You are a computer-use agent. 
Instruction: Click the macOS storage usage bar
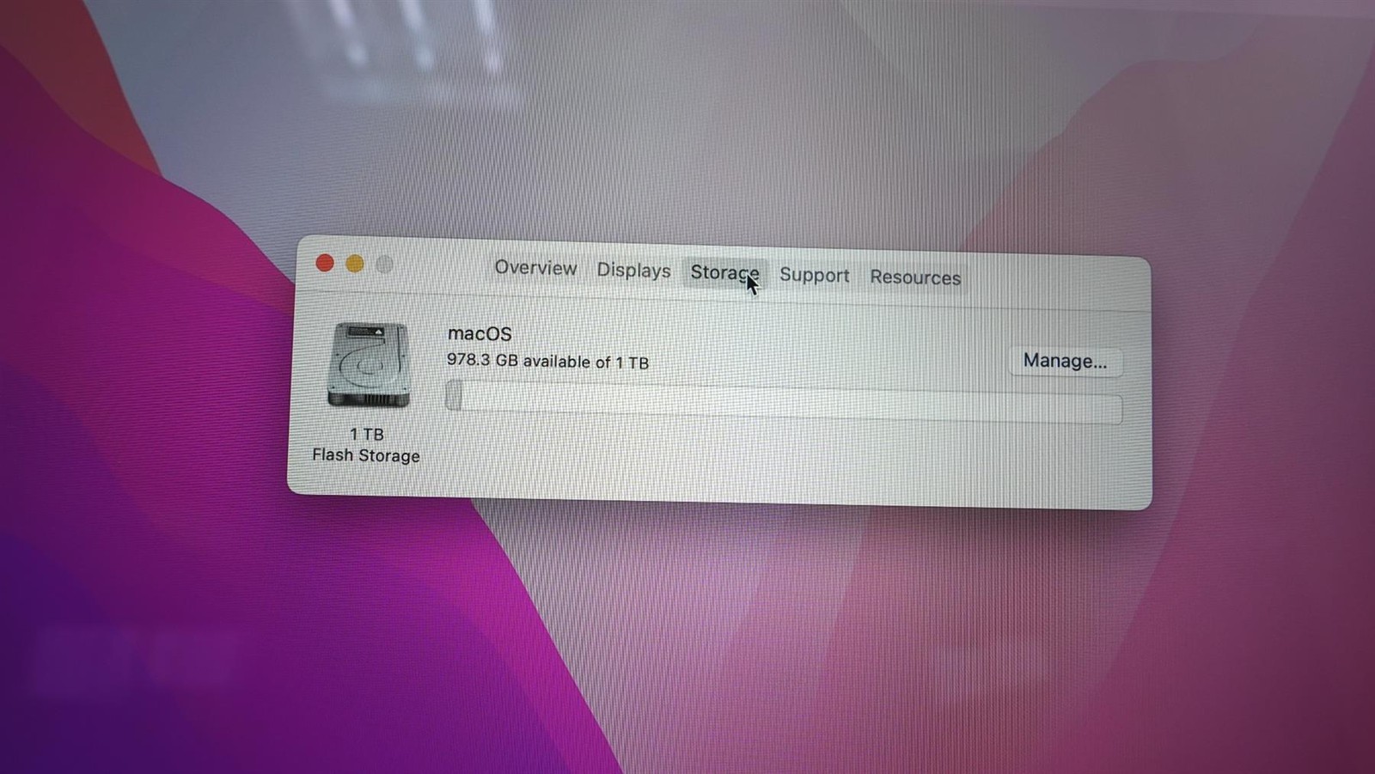pyautogui.click(x=783, y=403)
